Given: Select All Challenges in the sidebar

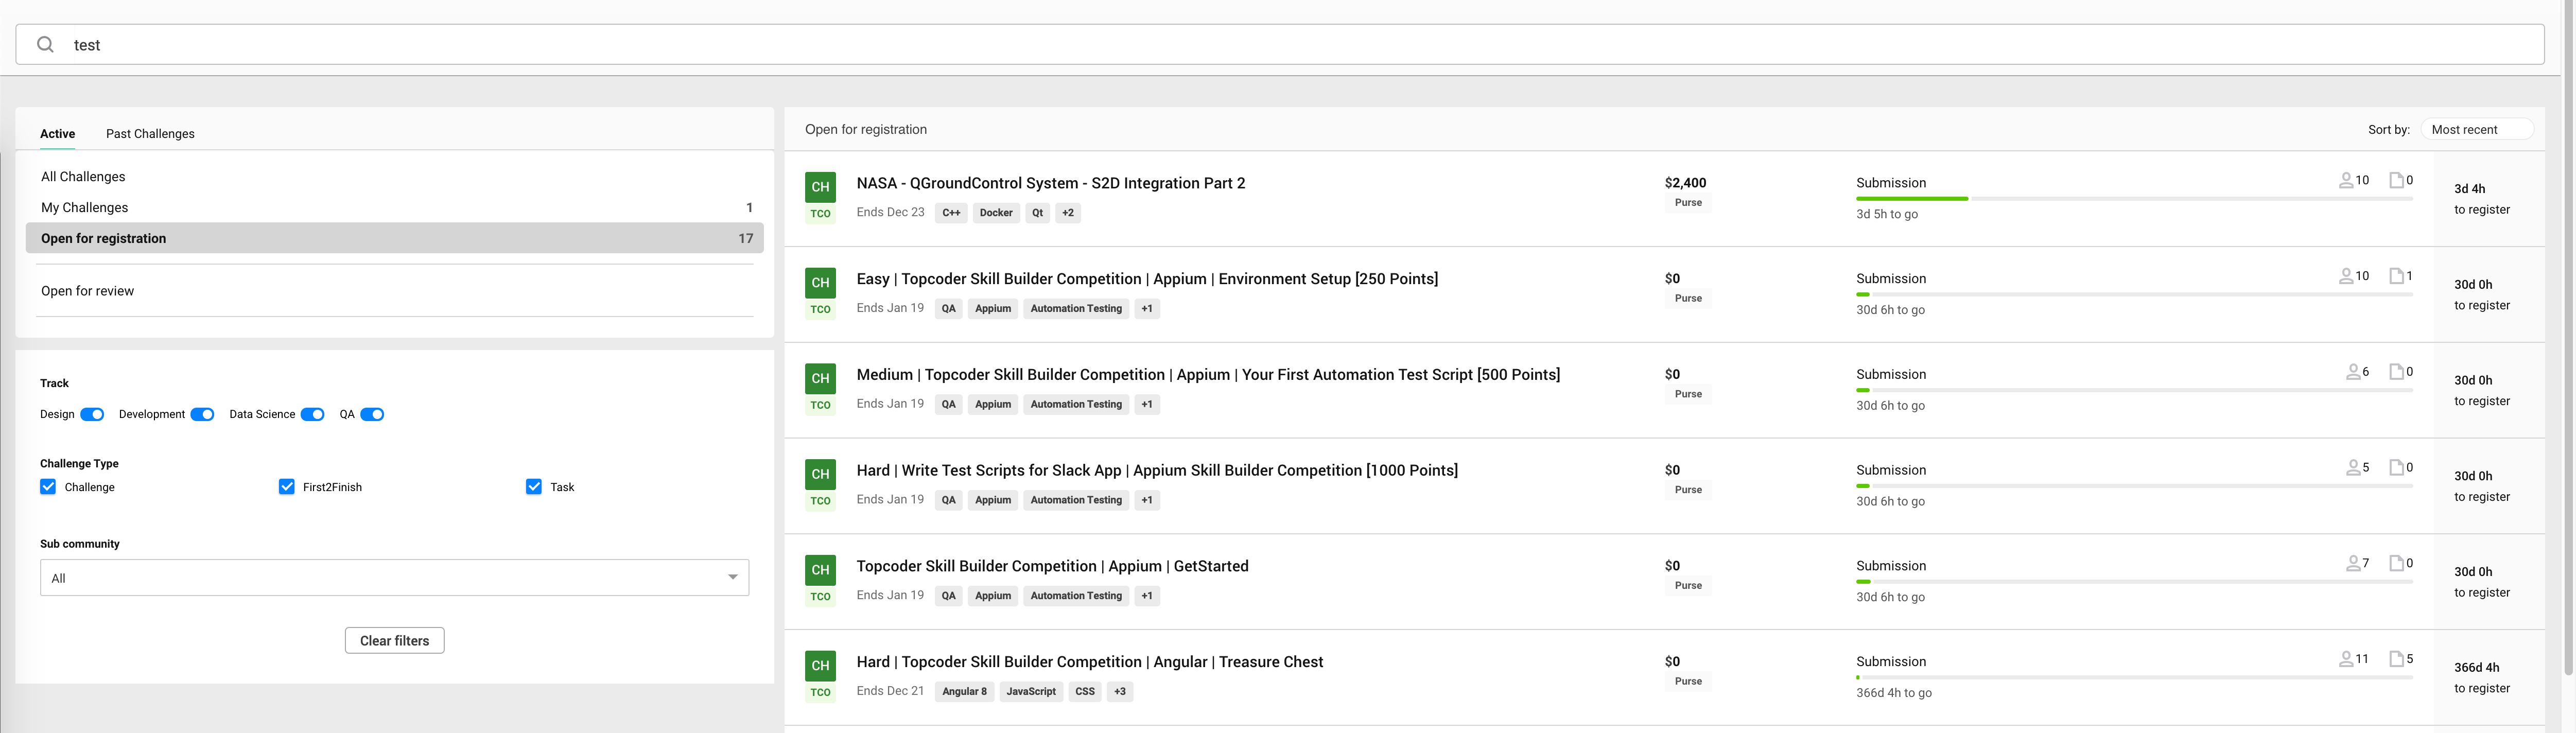Looking at the screenshot, I should pos(394,177).
